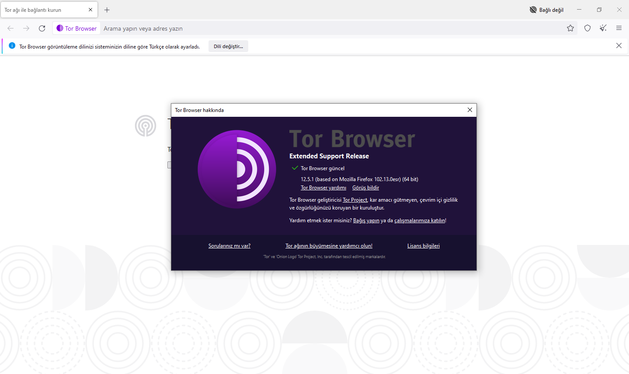The height and width of the screenshot is (374, 629).
Task: Open a new tab with the plus icon
Action: tap(107, 10)
